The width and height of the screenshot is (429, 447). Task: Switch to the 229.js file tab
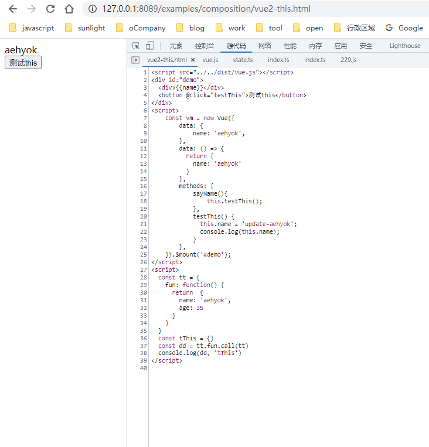coord(349,60)
